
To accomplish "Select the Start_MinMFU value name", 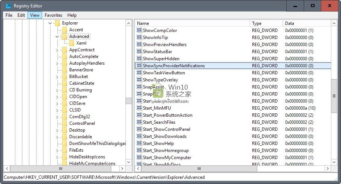I will (157, 108).
